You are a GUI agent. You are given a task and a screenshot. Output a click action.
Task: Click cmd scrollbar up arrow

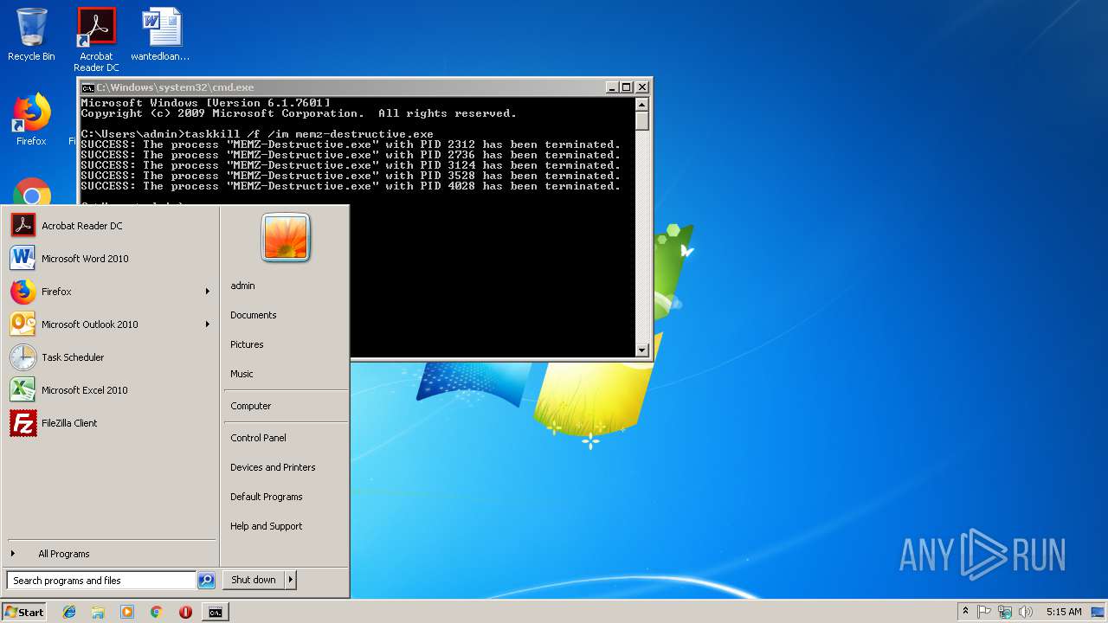click(641, 104)
